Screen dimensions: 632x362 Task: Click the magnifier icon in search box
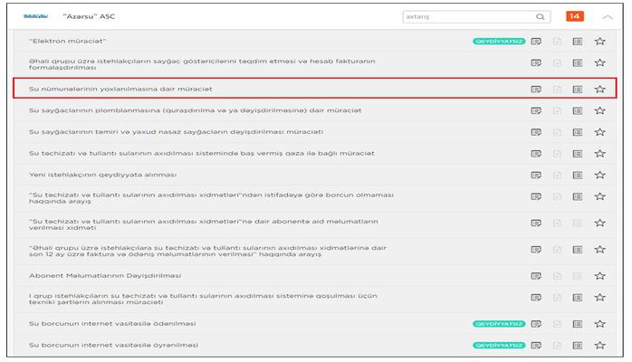pyautogui.click(x=541, y=16)
